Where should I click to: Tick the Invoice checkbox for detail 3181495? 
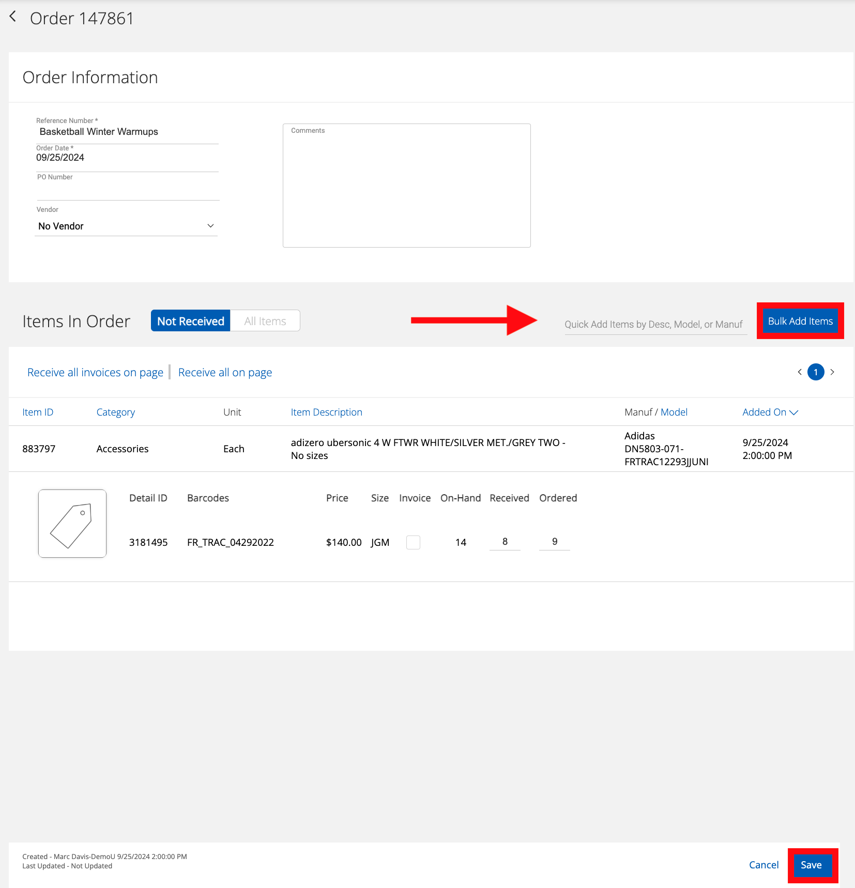[413, 542]
